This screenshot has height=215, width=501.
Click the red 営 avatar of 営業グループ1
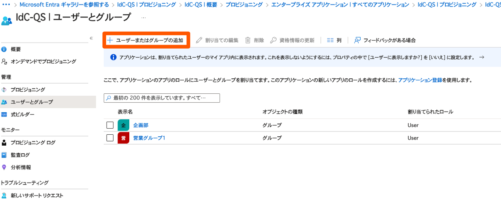pyautogui.click(x=123, y=138)
